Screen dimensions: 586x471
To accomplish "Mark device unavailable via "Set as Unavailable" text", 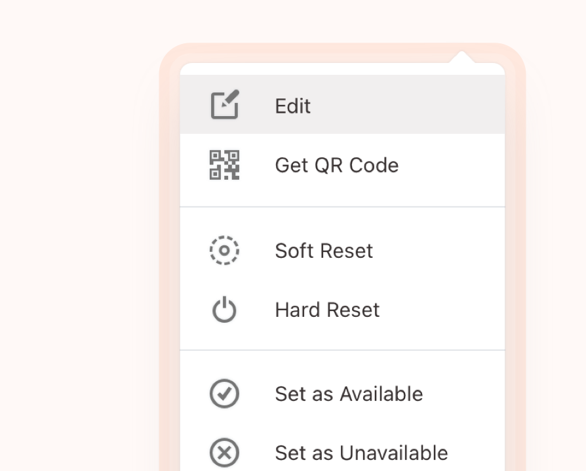I will click(361, 453).
